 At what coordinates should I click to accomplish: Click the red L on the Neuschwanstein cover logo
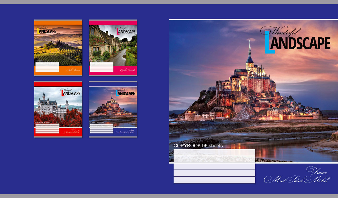pyautogui.click(x=63, y=93)
